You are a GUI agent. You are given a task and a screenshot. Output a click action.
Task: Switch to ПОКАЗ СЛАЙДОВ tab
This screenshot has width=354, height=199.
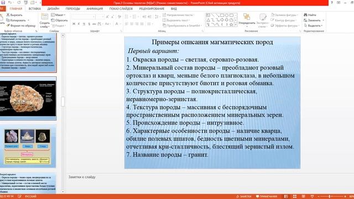121,9
